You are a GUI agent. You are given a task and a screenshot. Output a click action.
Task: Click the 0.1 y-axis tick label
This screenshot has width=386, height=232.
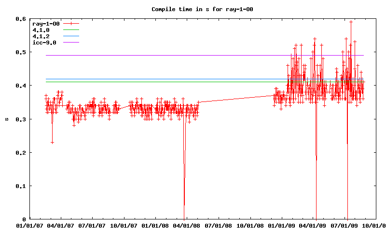click(x=21, y=186)
